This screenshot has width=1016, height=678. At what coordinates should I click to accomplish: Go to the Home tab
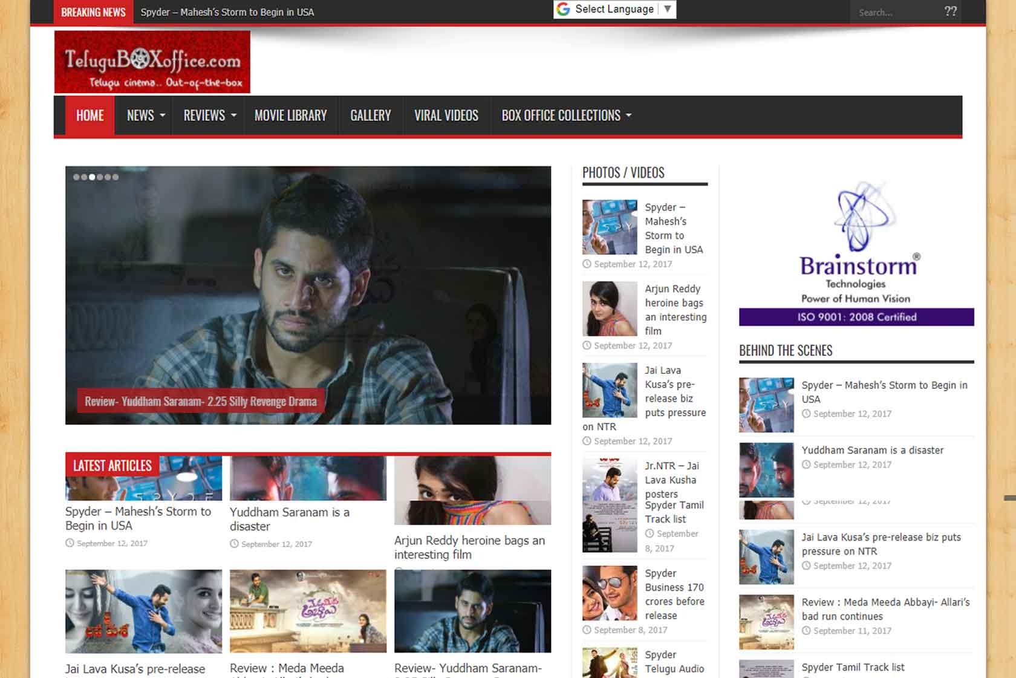(90, 116)
